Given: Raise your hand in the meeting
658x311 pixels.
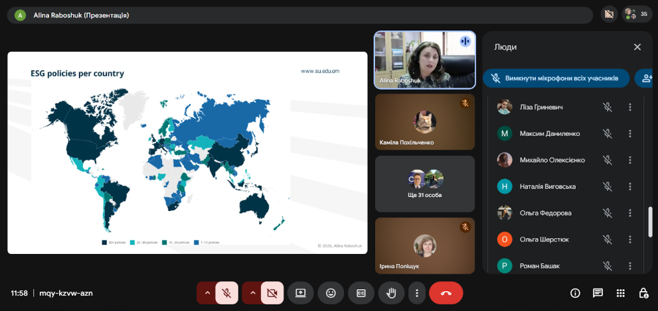Looking at the screenshot, I should point(392,292).
